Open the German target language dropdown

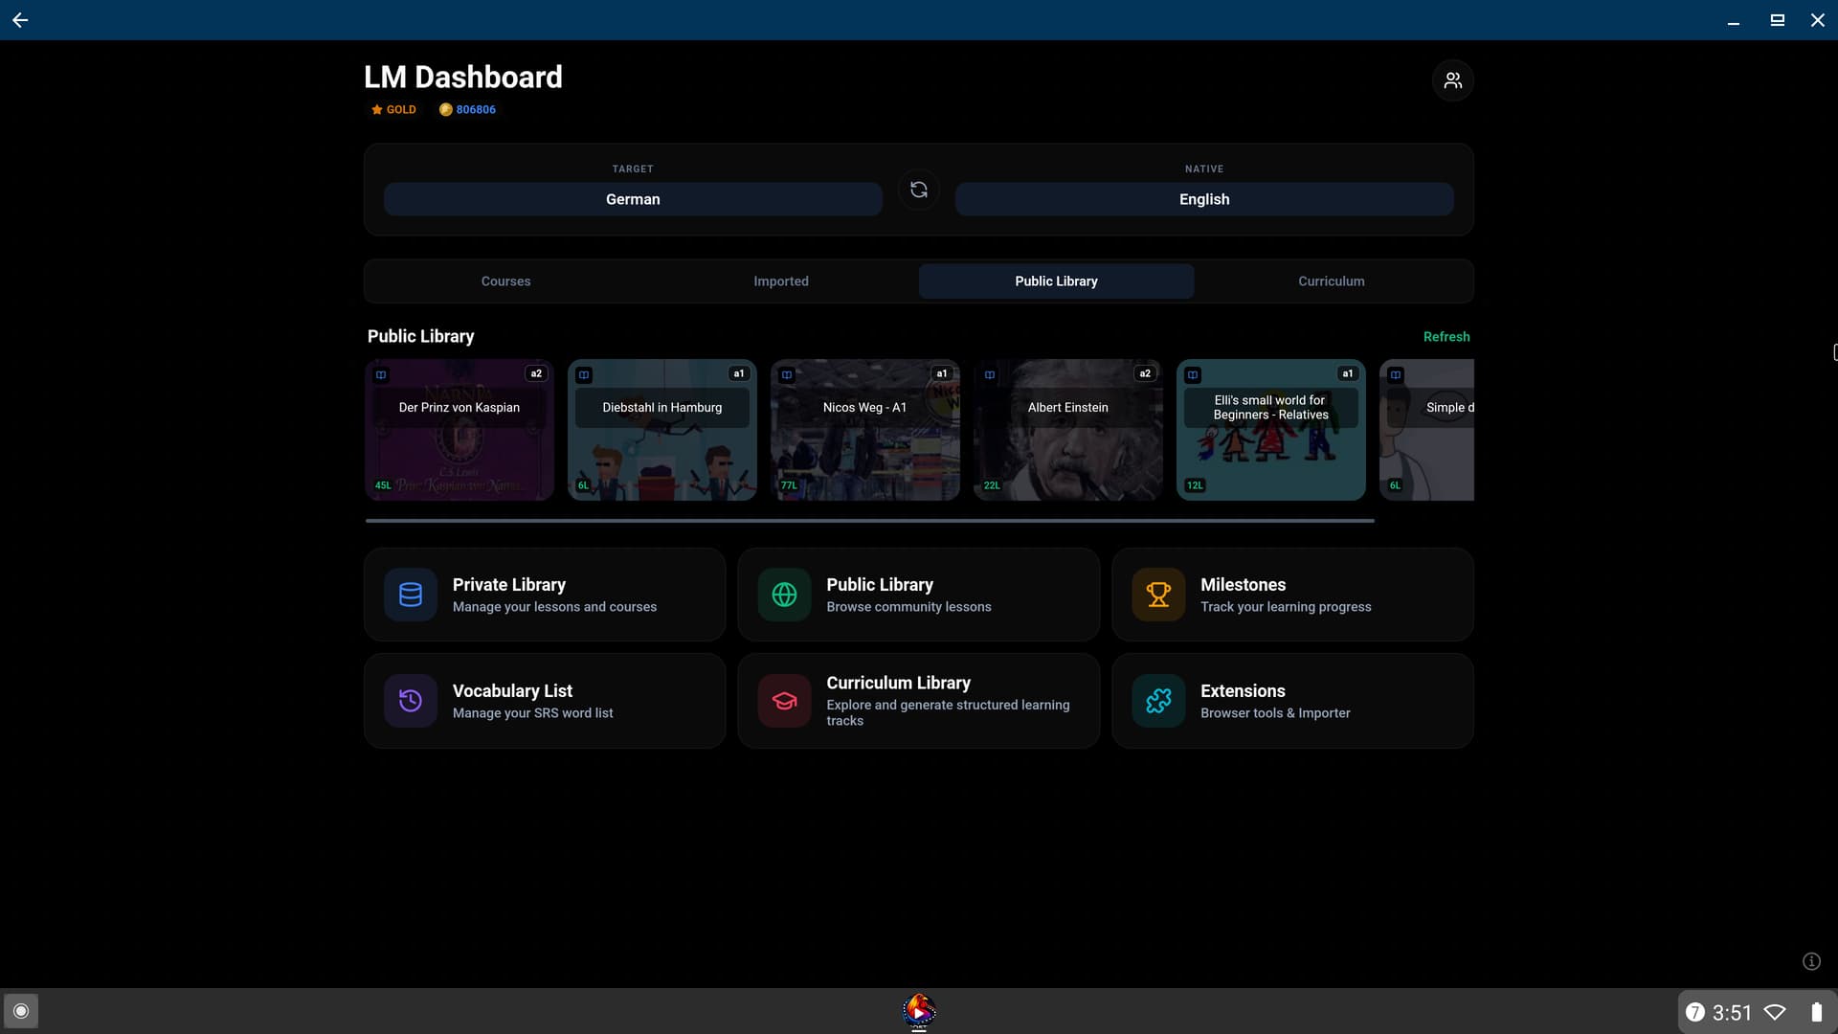[633, 199]
